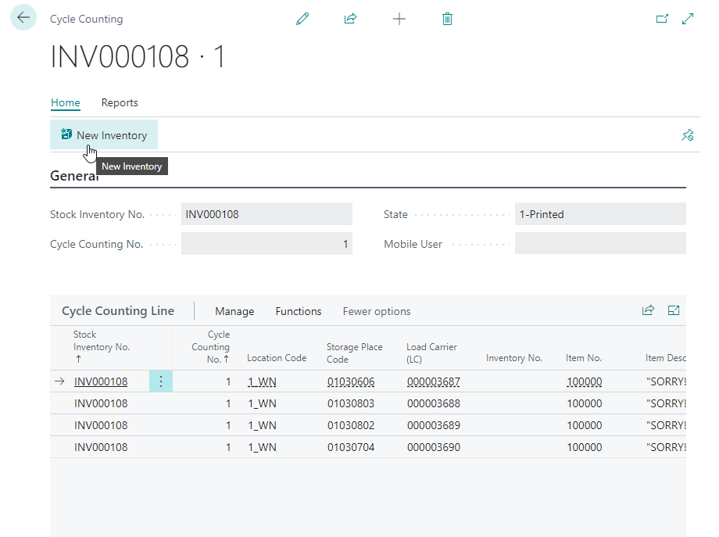Viewport: 719px width, 537px height.
Task: Click the New Inventory button
Action: click(104, 135)
